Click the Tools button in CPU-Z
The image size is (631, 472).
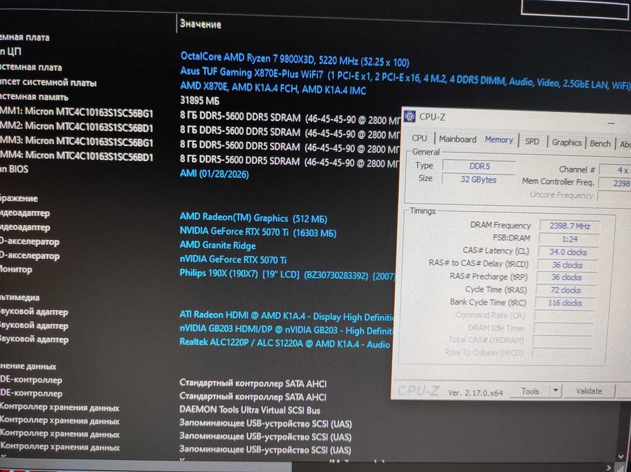pos(530,391)
